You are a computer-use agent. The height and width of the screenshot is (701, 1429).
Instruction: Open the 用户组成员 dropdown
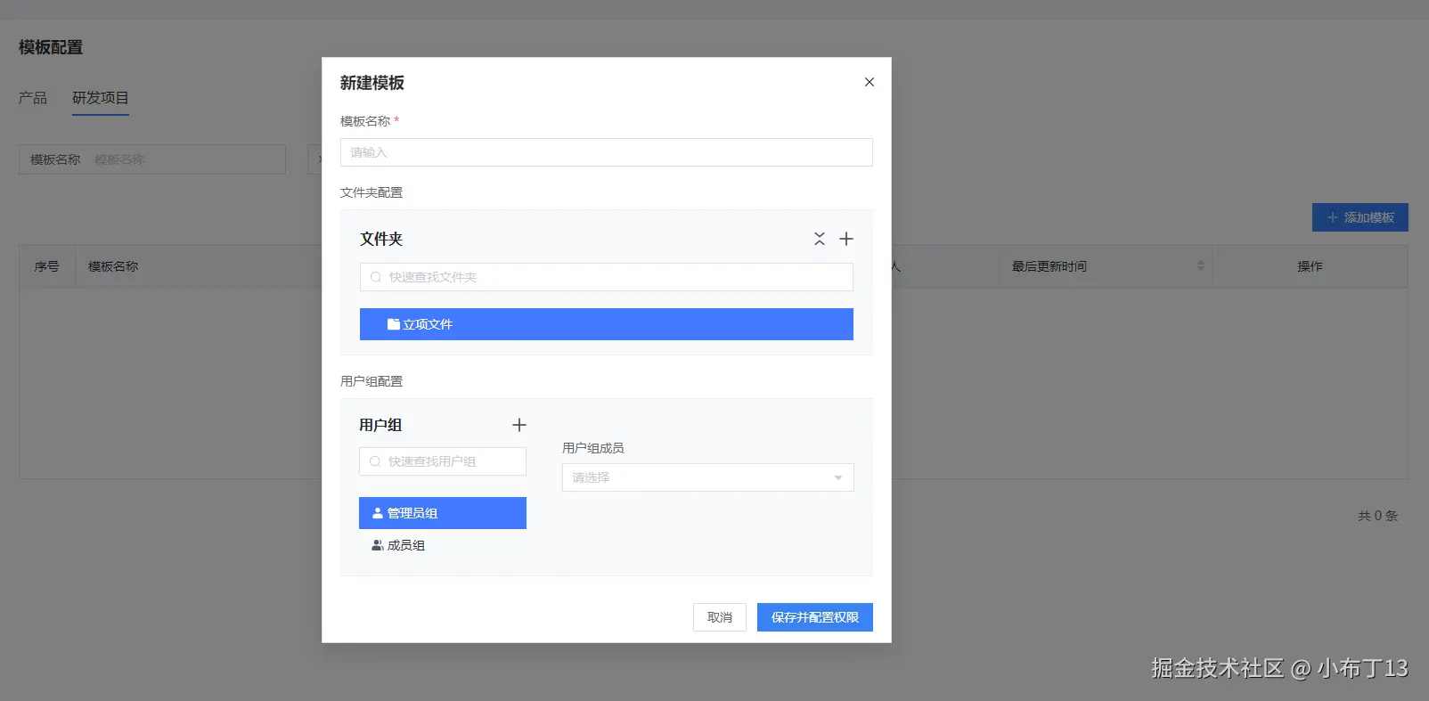(x=708, y=477)
